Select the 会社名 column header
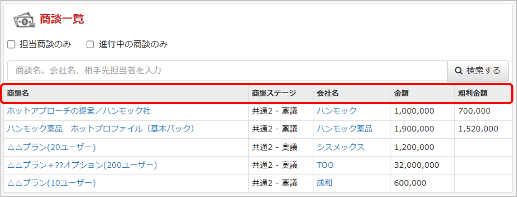The image size is (517, 197). tap(327, 94)
